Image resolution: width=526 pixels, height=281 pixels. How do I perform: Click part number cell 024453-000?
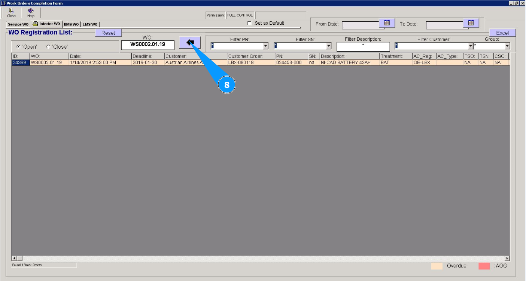point(291,62)
